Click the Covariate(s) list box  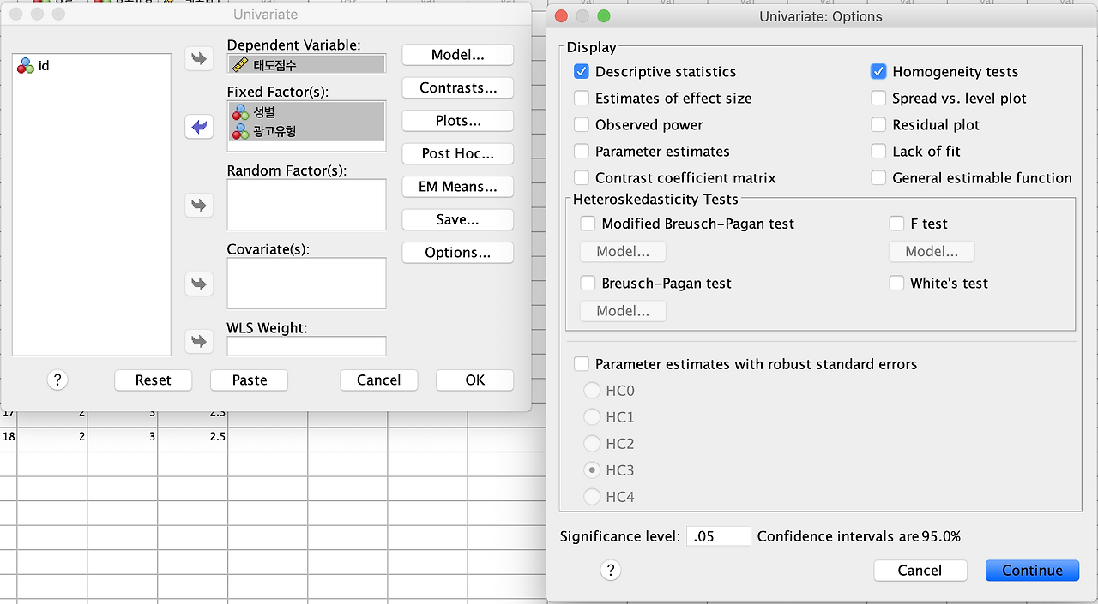[306, 283]
